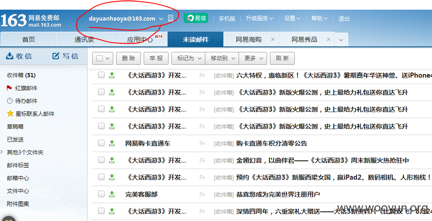The image size is (432, 221).
Task: Expand the tab overflow chevron after 网易秀品
Action: pos(341,40)
